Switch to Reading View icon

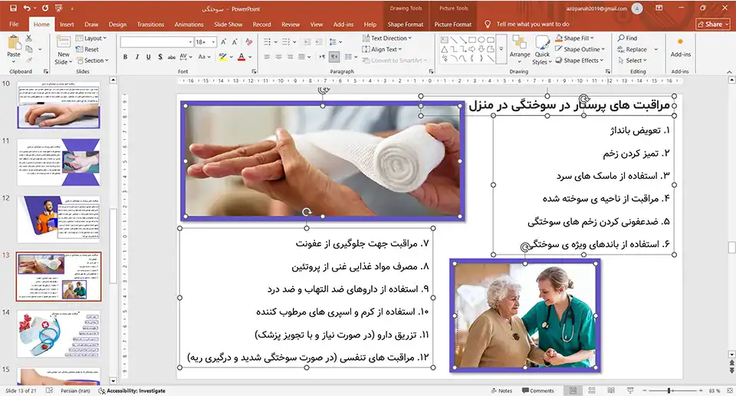tap(611, 391)
